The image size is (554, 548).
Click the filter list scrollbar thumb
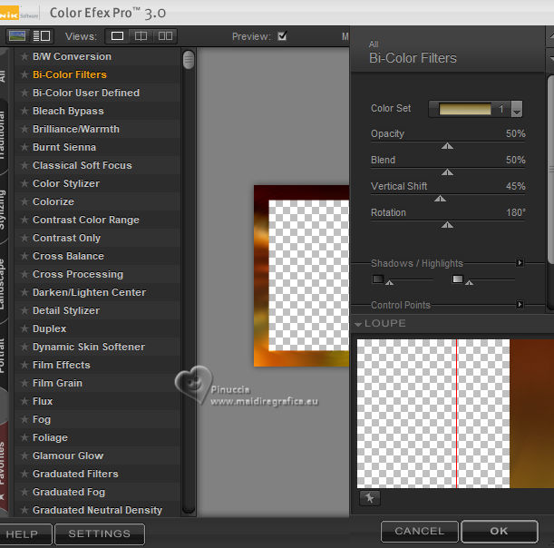189,60
